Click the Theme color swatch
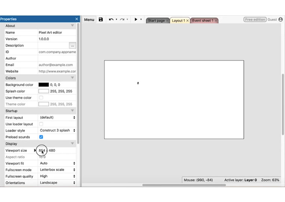Image resolution: width=285 pixels, height=202 pixels. [x=44, y=104]
